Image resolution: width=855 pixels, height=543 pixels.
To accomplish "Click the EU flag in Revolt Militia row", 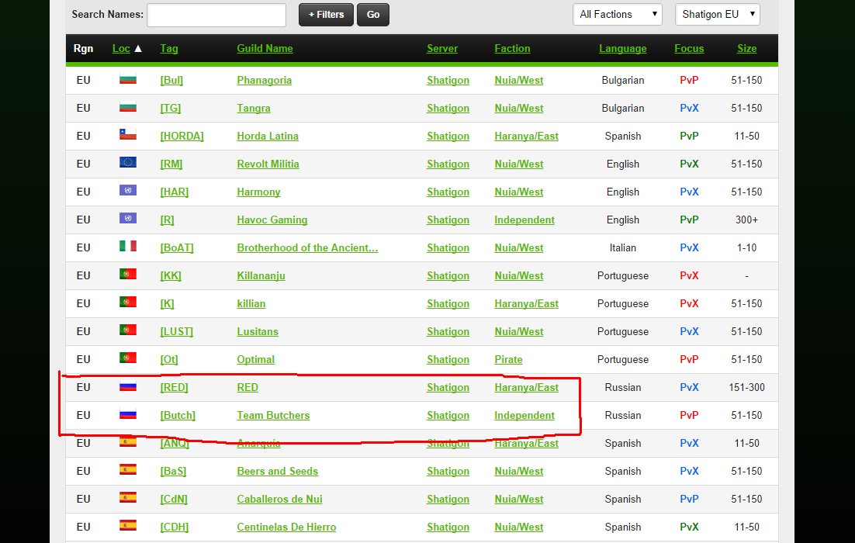I will tap(127, 162).
